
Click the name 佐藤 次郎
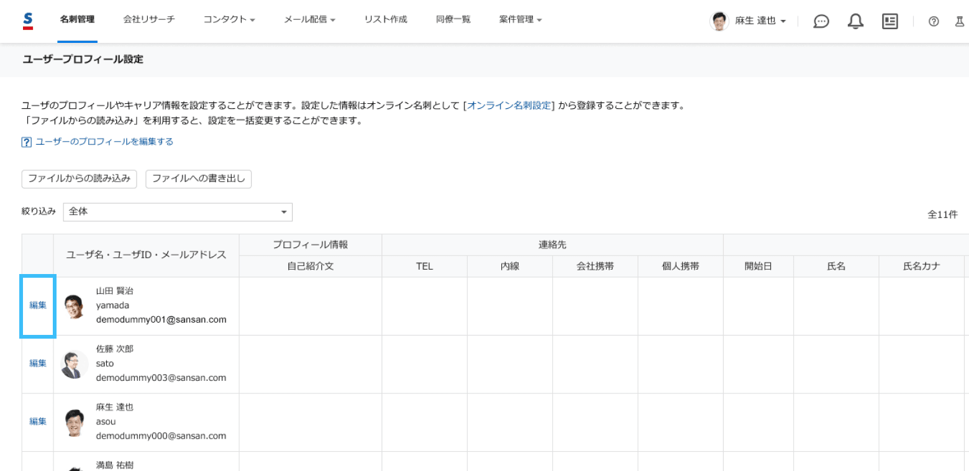[x=115, y=349]
